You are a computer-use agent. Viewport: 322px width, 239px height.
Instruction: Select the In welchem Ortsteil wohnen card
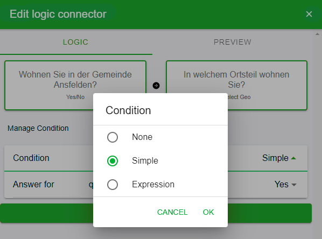pos(236,85)
